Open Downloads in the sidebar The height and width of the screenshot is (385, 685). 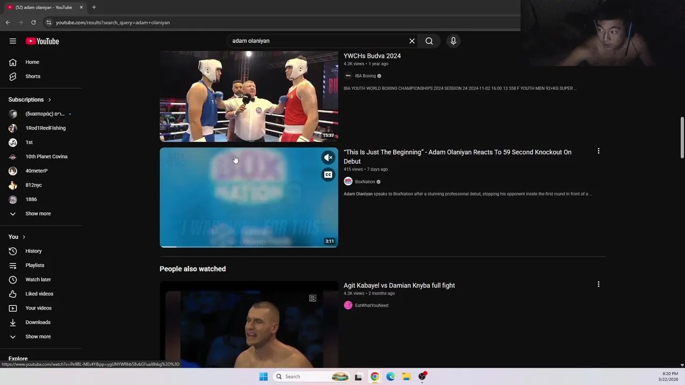tap(41, 322)
